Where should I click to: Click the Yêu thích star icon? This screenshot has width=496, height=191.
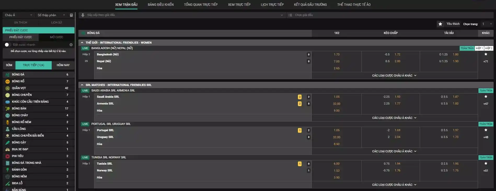click(x=440, y=24)
